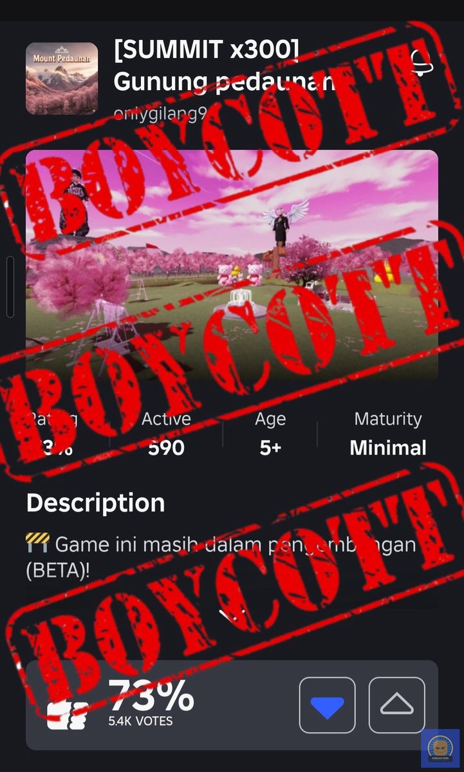Image resolution: width=464 pixels, height=772 pixels.
Task: Open the Mount Pedaunan game icon
Action: [62, 78]
